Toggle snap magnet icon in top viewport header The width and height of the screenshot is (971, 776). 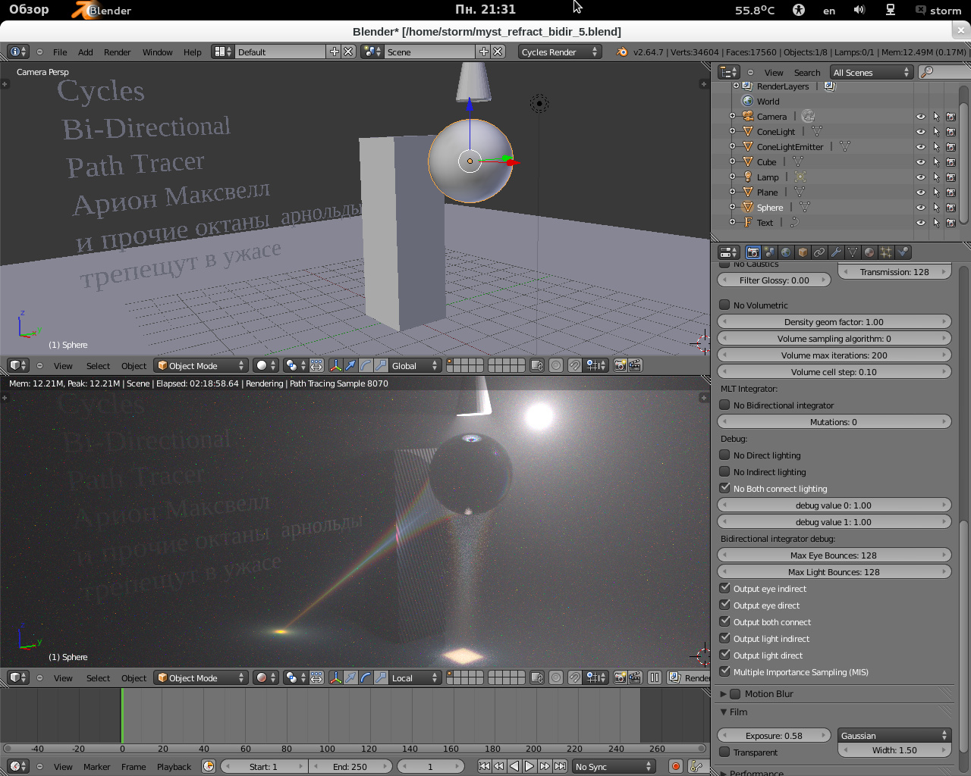pyautogui.click(x=575, y=365)
